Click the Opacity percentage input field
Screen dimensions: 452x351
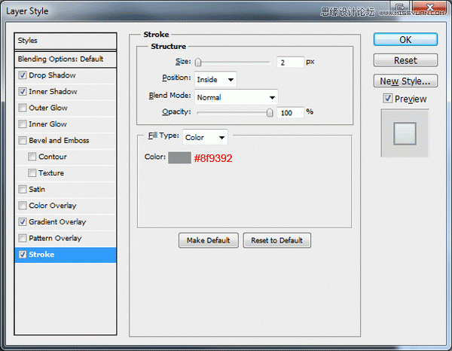(290, 112)
